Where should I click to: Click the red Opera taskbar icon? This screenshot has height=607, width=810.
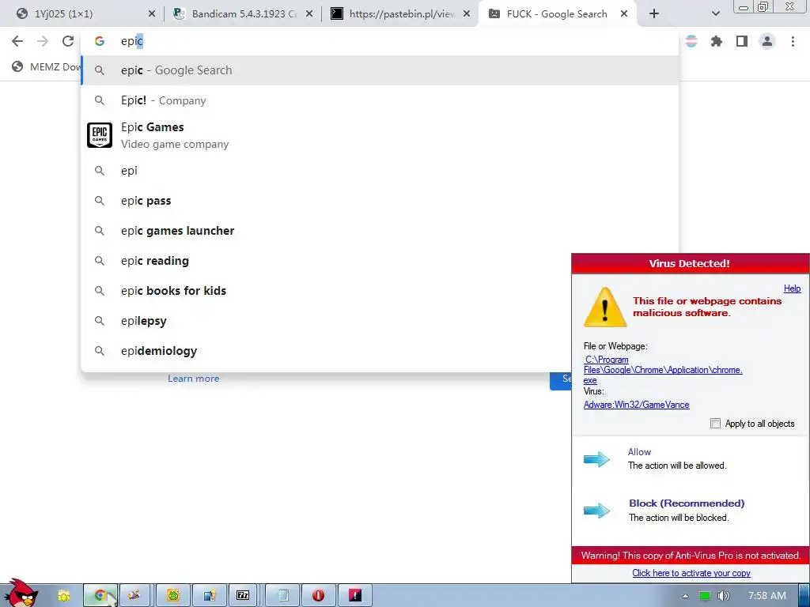[319, 596]
